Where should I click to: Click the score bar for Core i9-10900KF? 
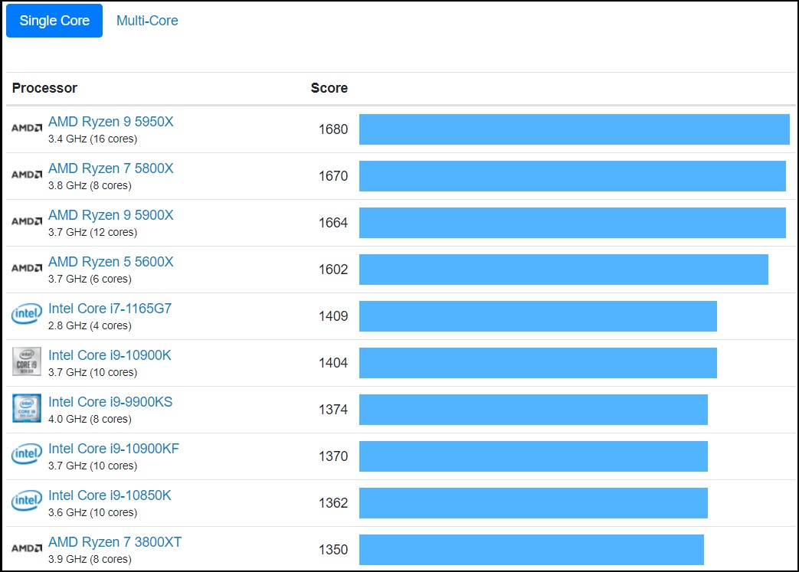pyautogui.click(x=533, y=456)
